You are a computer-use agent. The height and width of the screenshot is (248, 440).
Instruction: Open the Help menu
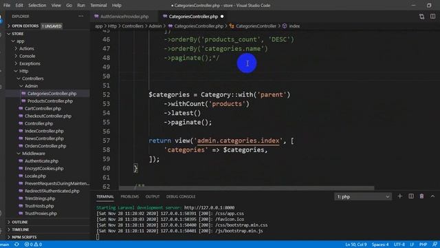116,6
